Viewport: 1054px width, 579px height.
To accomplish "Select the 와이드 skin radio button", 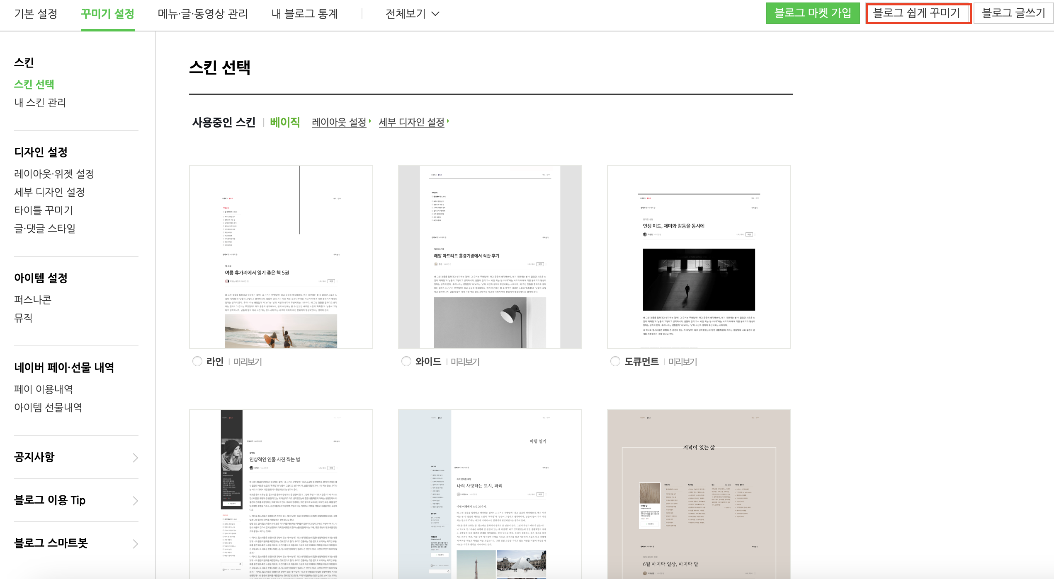I will coord(406,361).
